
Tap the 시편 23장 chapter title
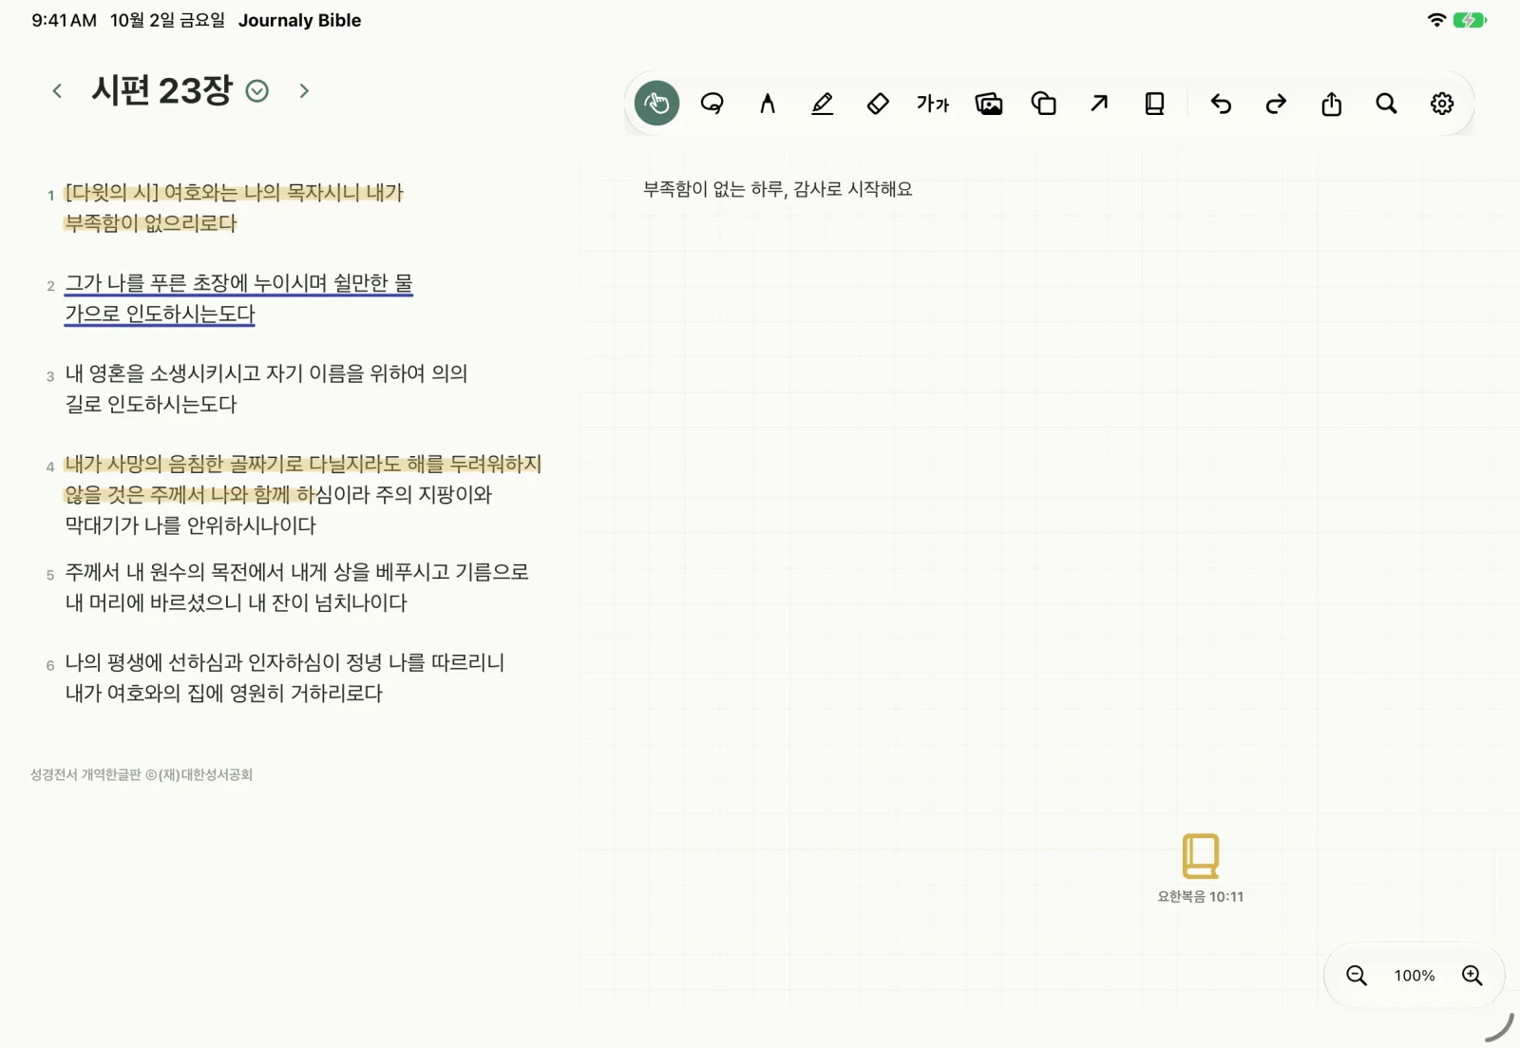point(161,91)
